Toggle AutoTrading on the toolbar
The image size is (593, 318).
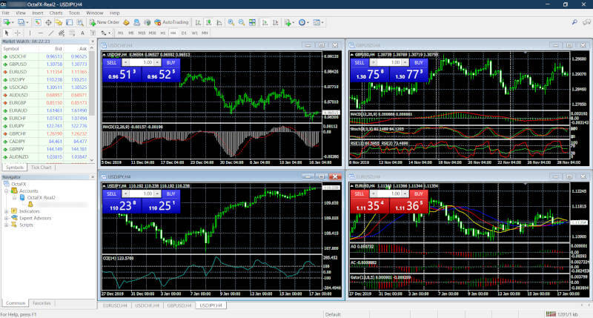point(172,23)
